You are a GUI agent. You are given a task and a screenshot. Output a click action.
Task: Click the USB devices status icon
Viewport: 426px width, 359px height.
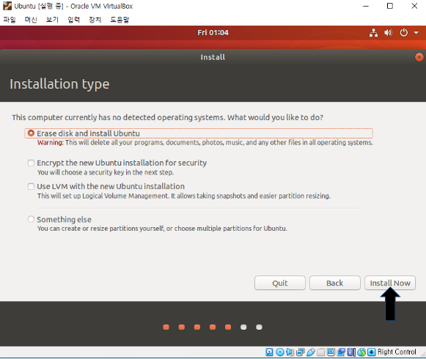coord(311,352)
